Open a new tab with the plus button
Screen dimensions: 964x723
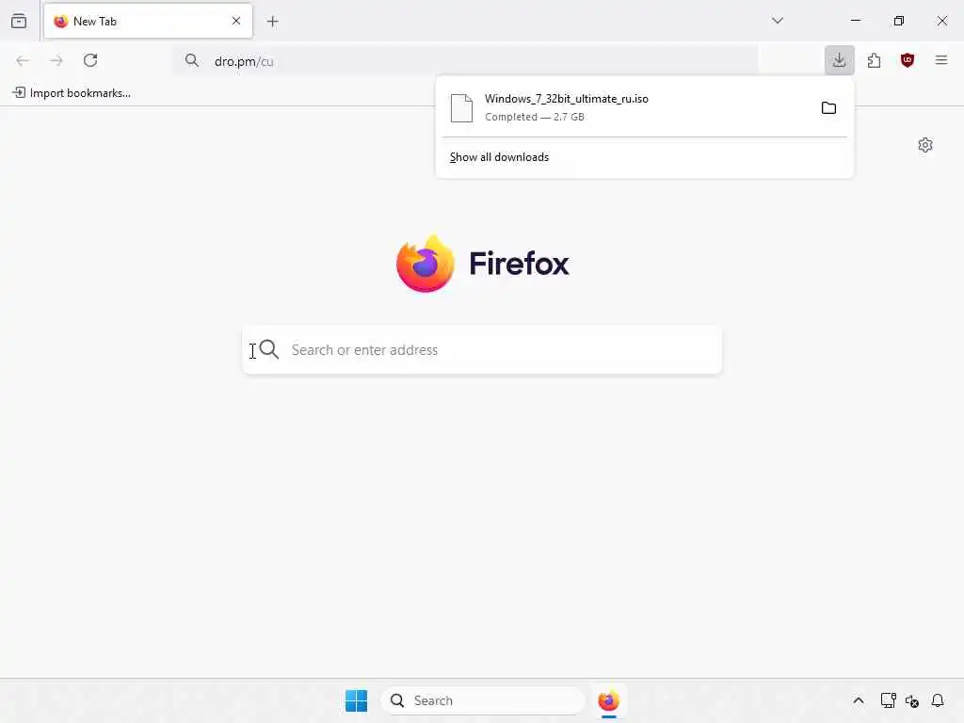[272, 22]
